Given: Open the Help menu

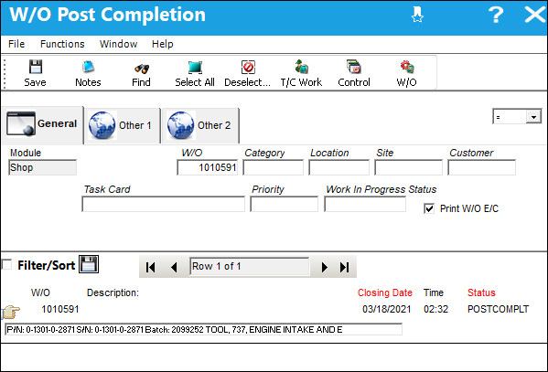Looking at the screenshot, I should click(163, 44).
